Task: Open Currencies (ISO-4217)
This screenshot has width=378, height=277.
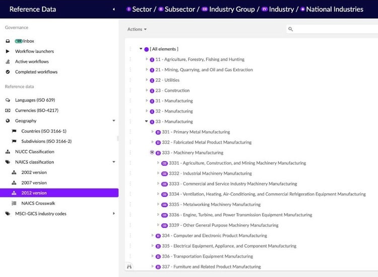Action: click(x=37, y=111)
